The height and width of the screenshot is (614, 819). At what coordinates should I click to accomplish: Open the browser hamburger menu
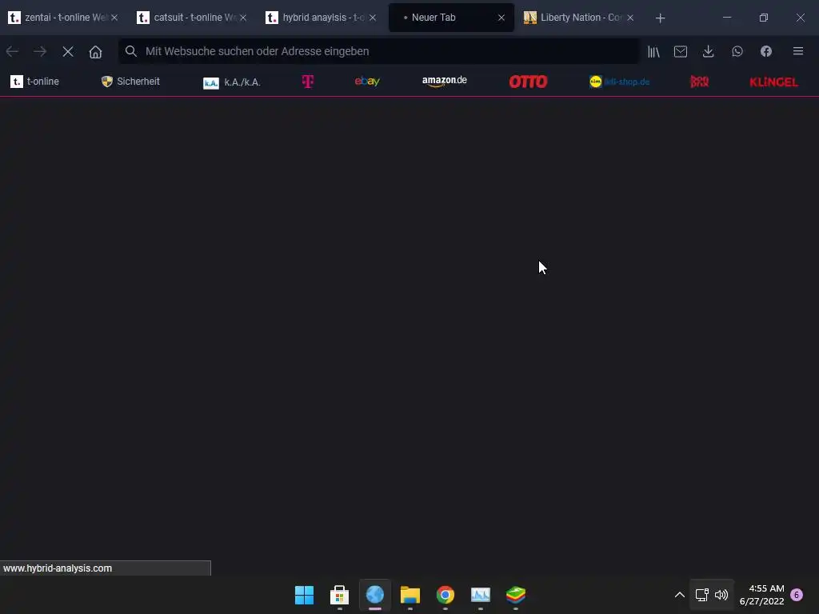coord(798,51)
